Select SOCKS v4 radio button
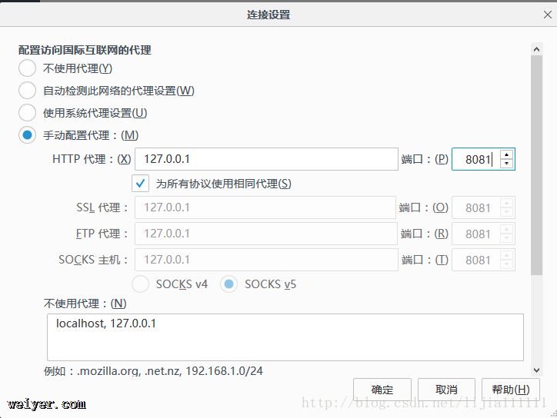Image resolution: width=557 pixels, height=418 pixels. click(141, 284)
